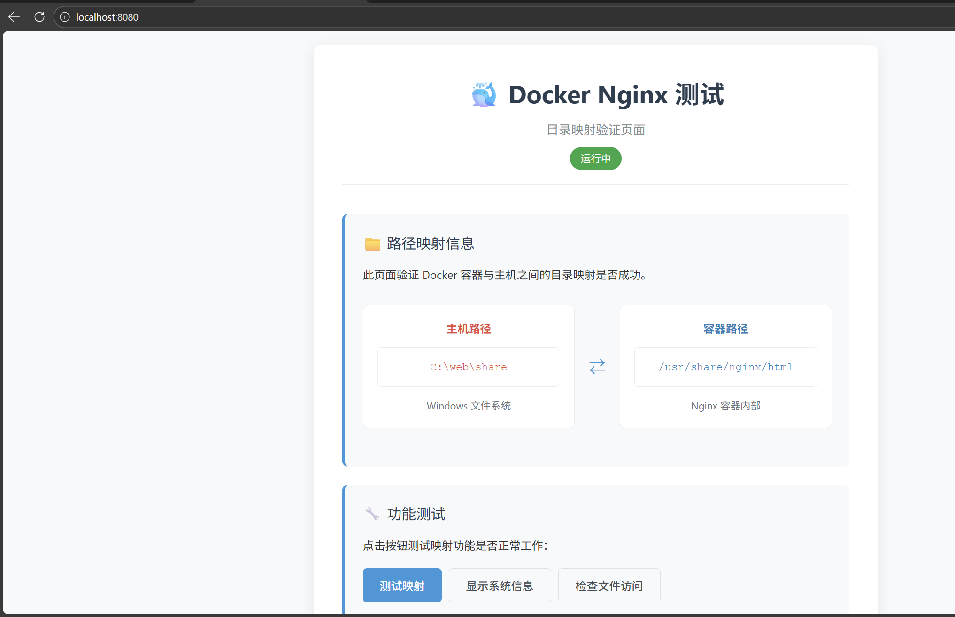Click the Docker whale emoji icon
955x617 pixels.
point(484,94)
